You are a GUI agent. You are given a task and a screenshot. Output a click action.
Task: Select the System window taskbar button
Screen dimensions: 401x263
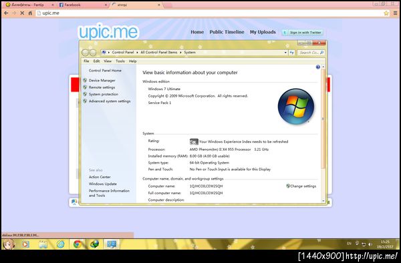pyautogui.click(x=112, y=244)
